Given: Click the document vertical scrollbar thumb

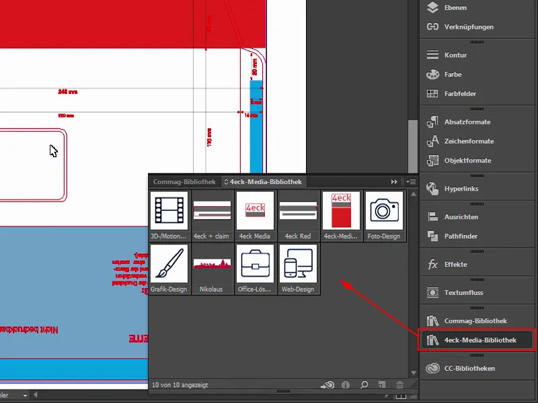Looking at the screenshot, I should click(x=413, y=146).
